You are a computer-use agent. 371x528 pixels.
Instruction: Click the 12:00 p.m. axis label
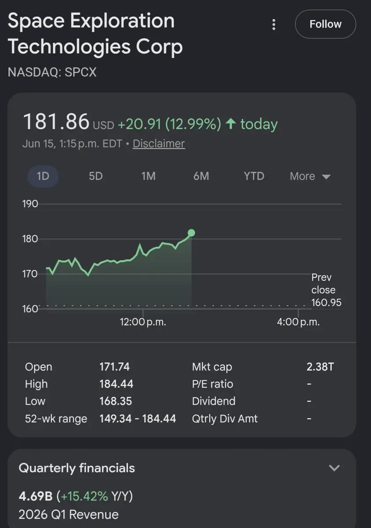[143, 322]
